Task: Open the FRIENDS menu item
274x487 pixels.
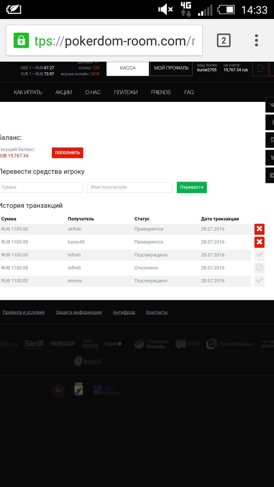Action: click(x=161, y=92)
